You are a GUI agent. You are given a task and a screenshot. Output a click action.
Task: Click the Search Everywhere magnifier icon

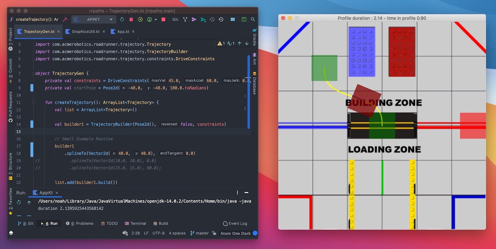tap(253, 19)
